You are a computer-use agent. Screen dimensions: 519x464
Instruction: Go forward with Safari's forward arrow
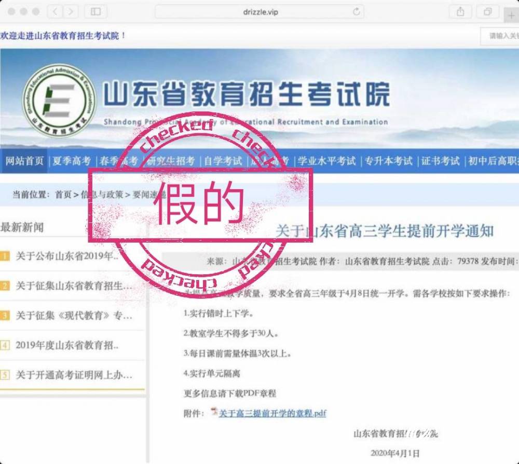point(70,12)
